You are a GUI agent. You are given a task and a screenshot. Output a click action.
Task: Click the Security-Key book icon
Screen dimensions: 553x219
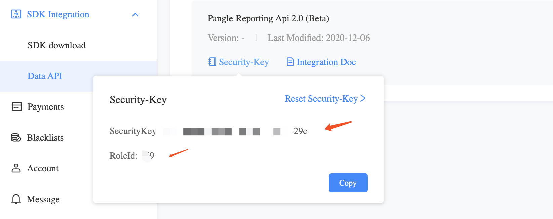point(212,62)
